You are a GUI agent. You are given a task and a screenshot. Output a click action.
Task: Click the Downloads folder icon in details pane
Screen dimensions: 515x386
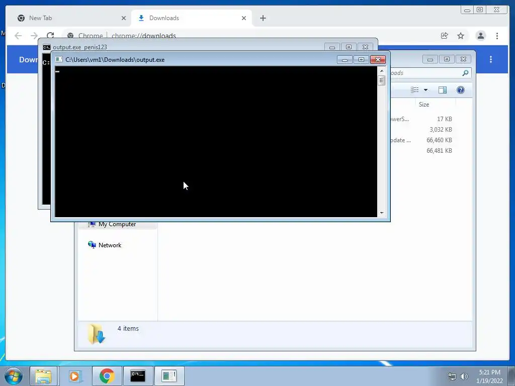click(97, 334)
